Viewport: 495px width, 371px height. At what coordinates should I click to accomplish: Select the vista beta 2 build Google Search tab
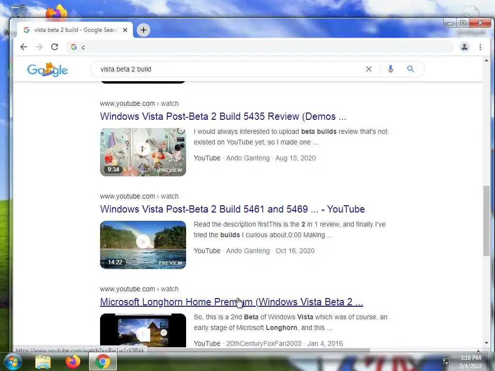point(75,30)
